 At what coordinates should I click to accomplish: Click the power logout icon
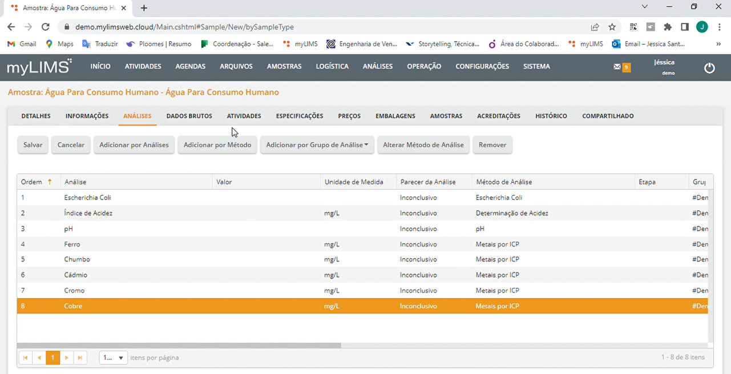point(709,68)
